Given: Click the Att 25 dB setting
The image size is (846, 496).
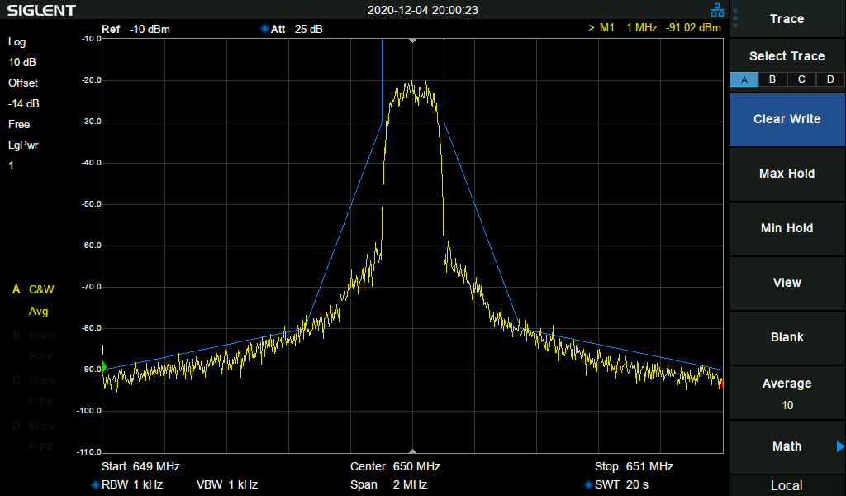Looking at the screenshot, I should [x=292, y=29].
